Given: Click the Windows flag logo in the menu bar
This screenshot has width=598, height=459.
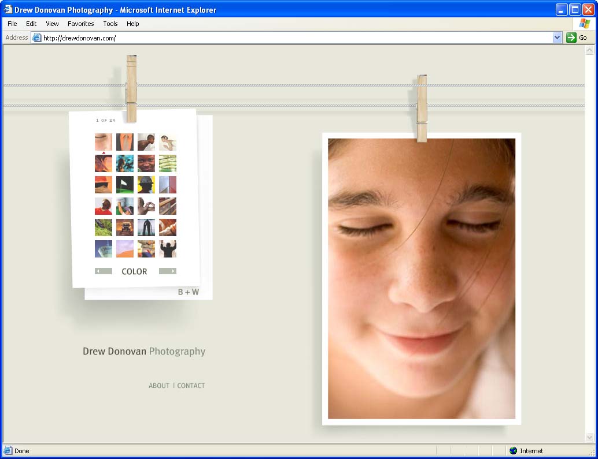Looking at the screenshot, I should (584, 24).
